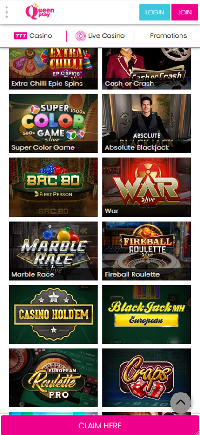Open the Casino tab
Screen dimensions: 200x435
[x=33, y=36]
